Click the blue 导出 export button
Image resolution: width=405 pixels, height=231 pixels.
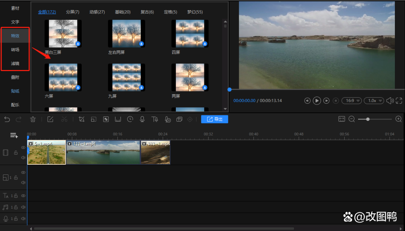214,119
